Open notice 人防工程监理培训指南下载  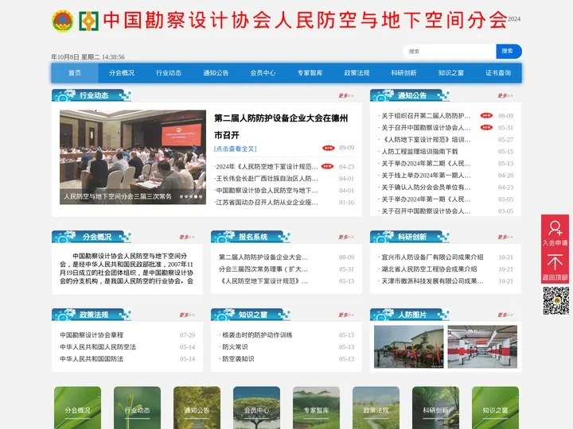419,152
